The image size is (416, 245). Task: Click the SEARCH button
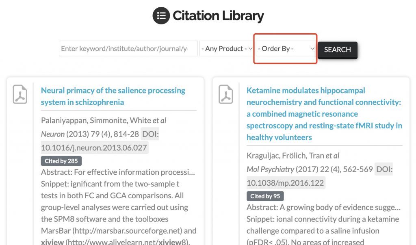point(338,50)
